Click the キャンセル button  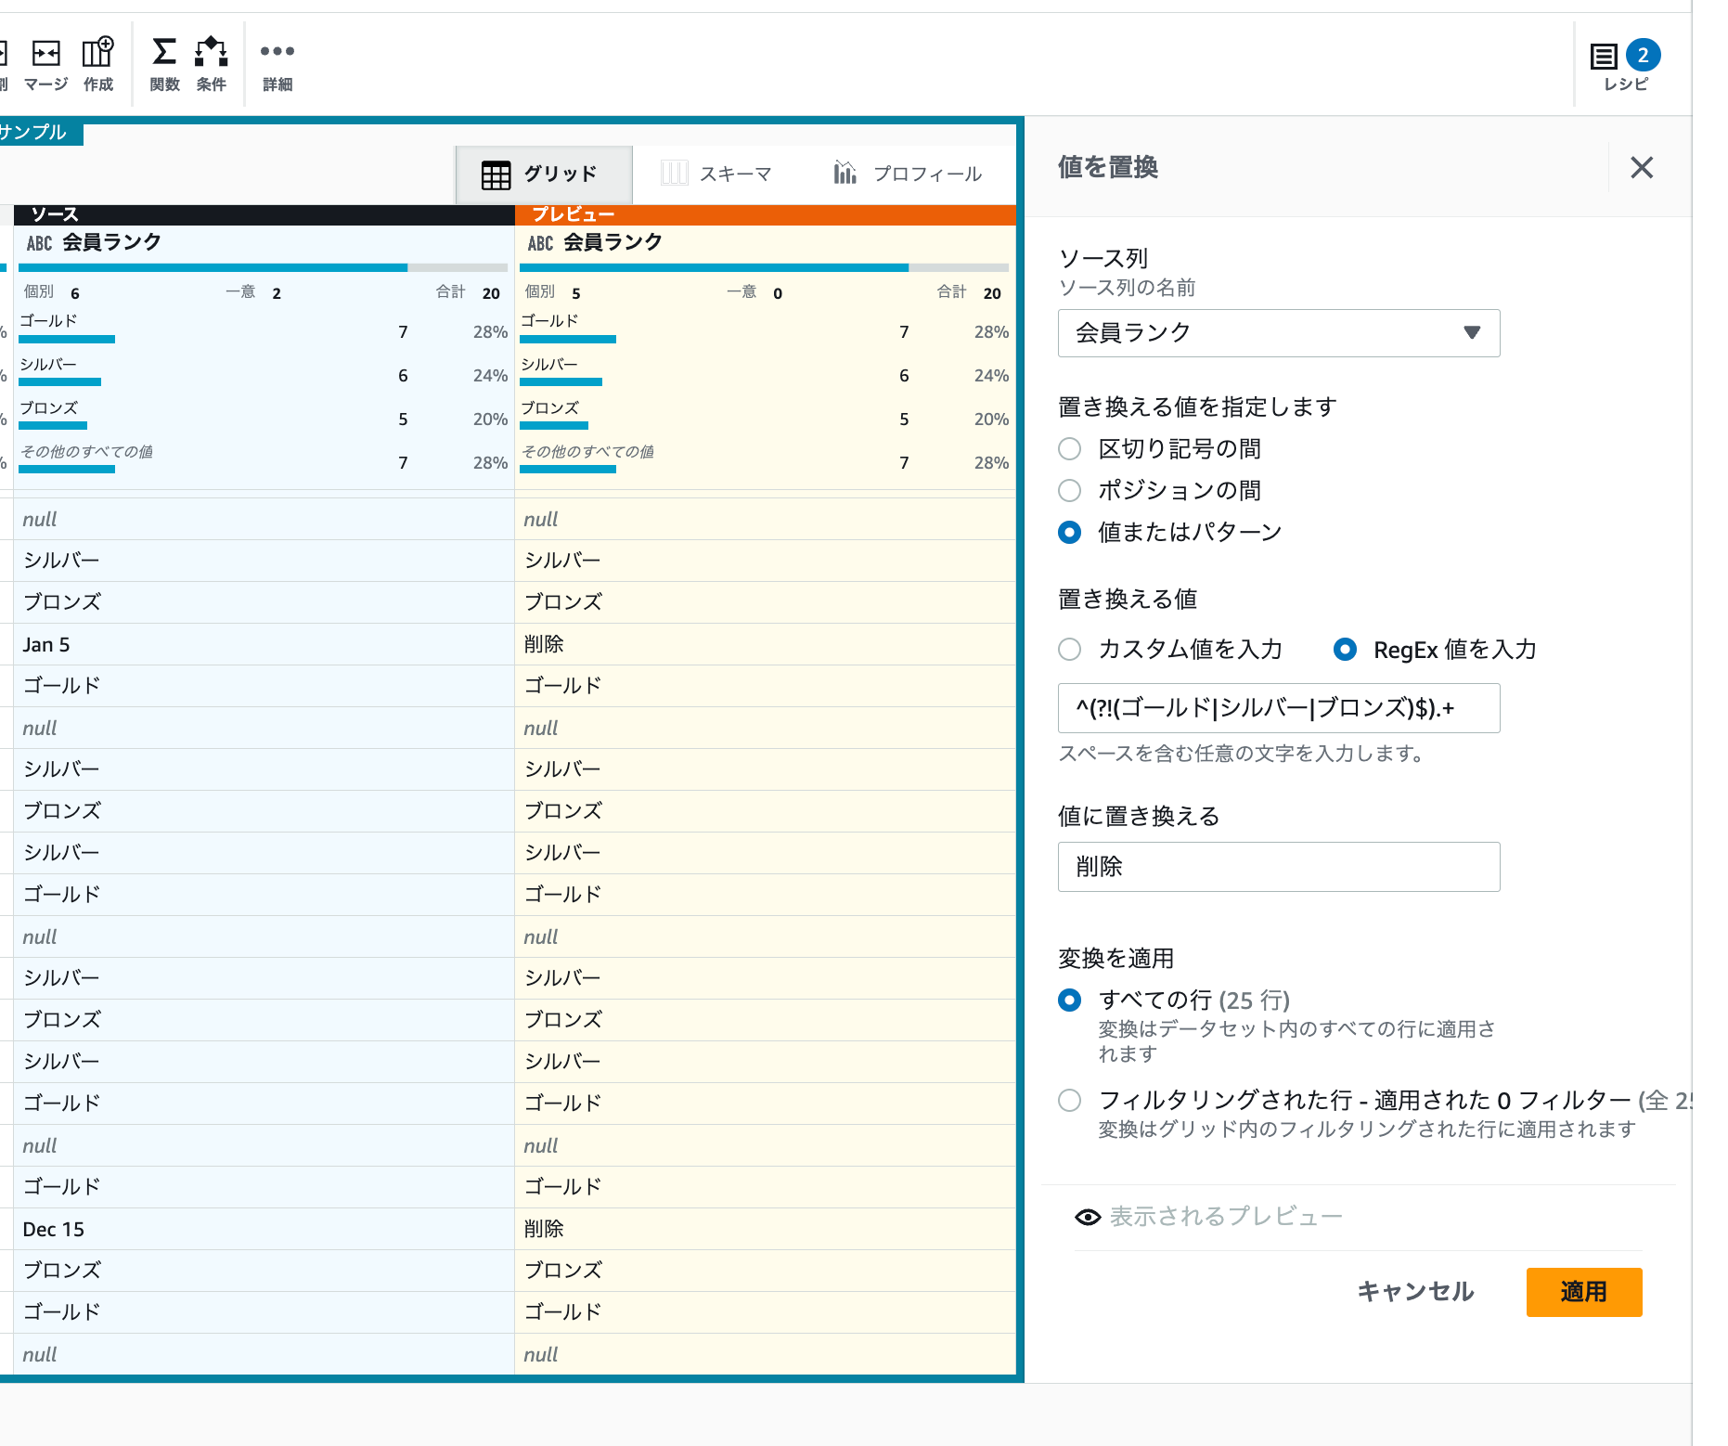pyautogui.click(x=1415, y=1292)
